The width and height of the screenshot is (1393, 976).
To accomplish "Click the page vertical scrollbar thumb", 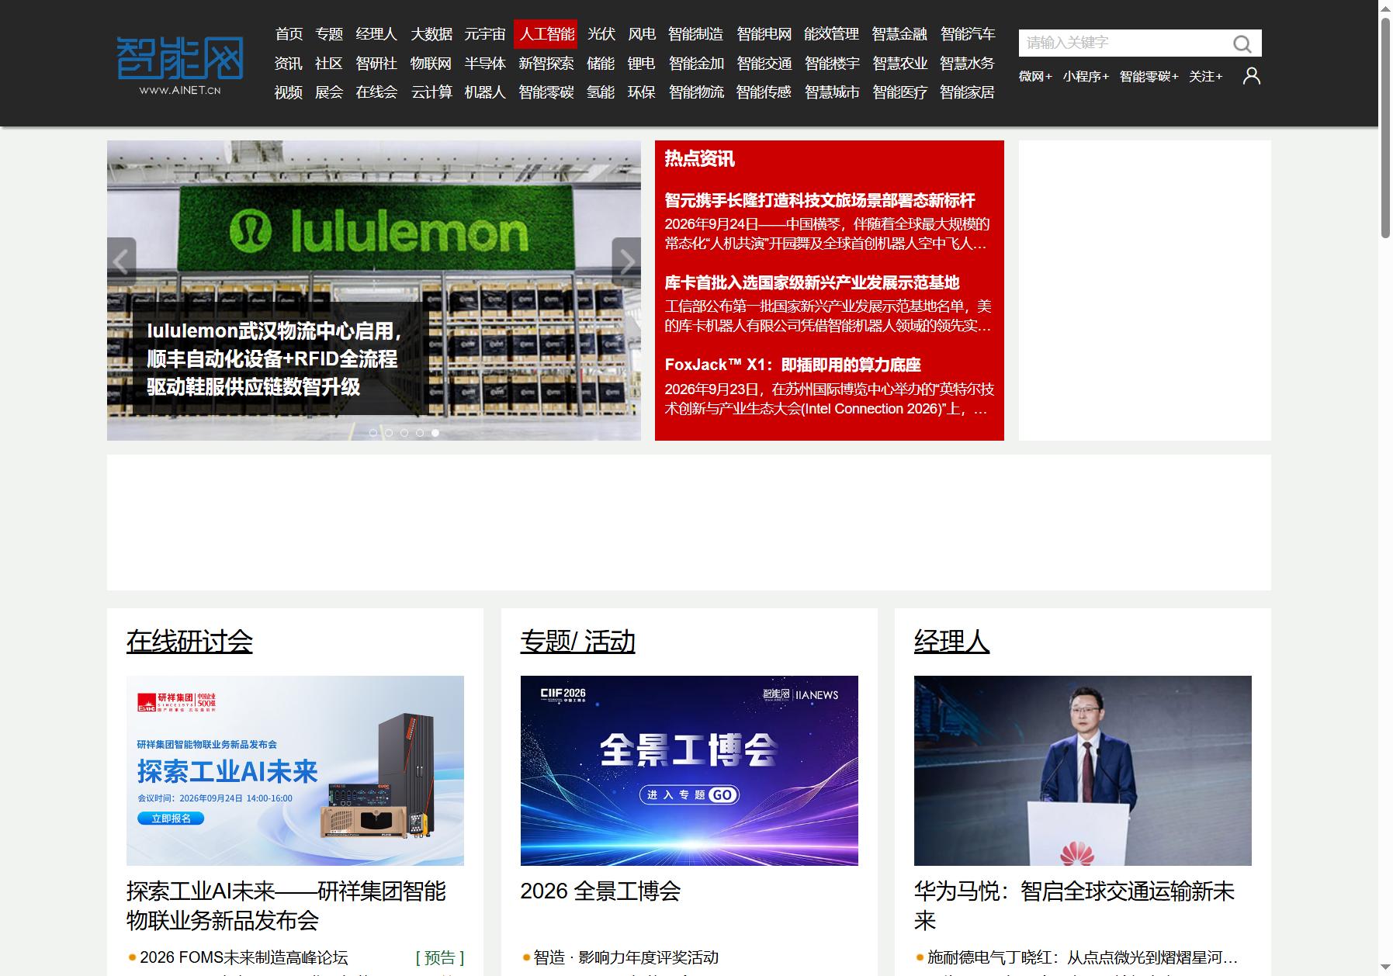I will point(1385,127).
